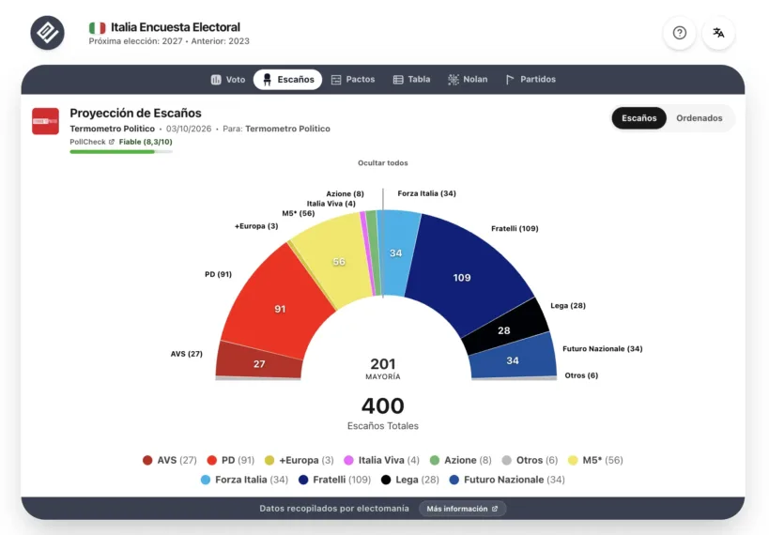Click the PD (91) chart label
769x535 pixels.
(x=218, y=274)
